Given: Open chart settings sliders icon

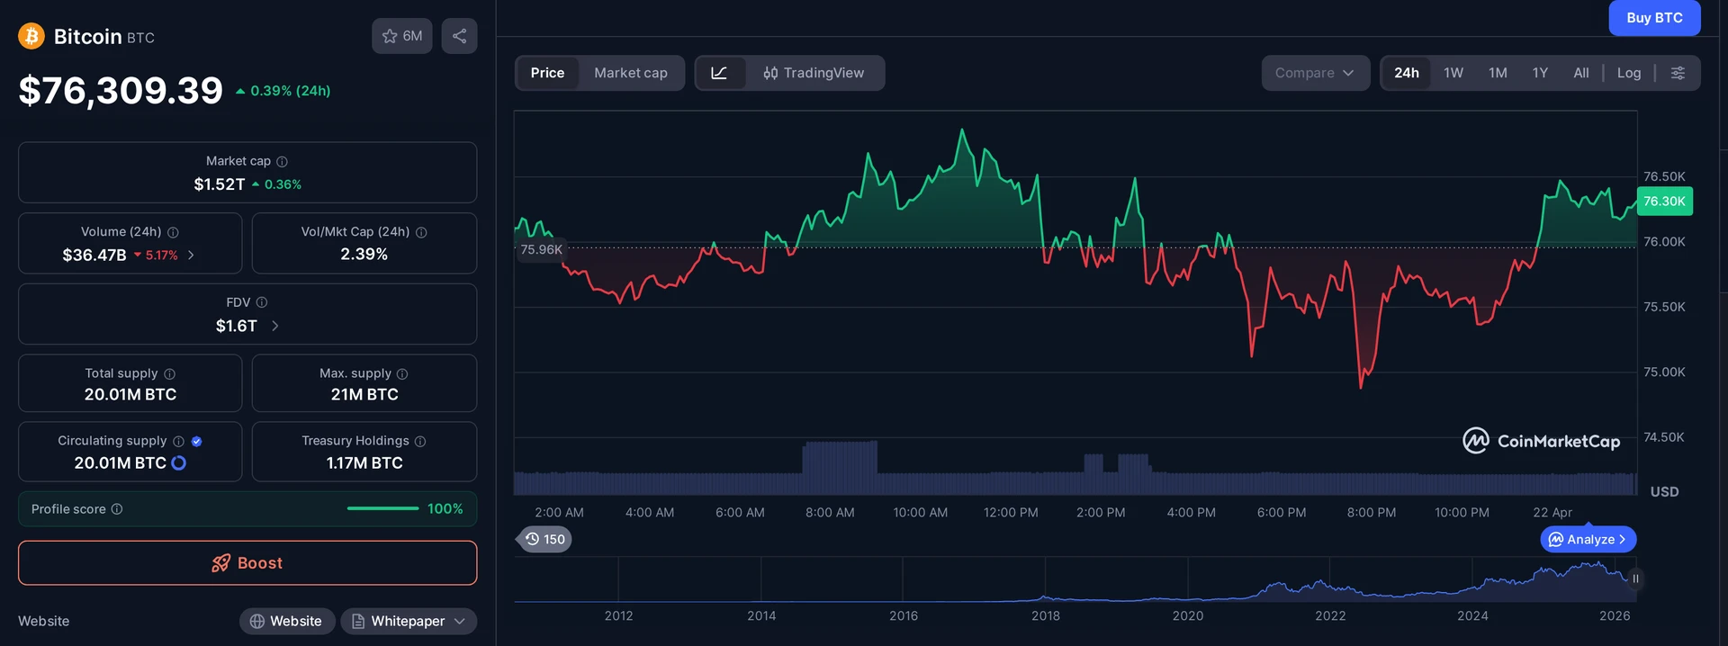Looking at the screenshot, I should pyautogui.click(x=1678, y=73).
